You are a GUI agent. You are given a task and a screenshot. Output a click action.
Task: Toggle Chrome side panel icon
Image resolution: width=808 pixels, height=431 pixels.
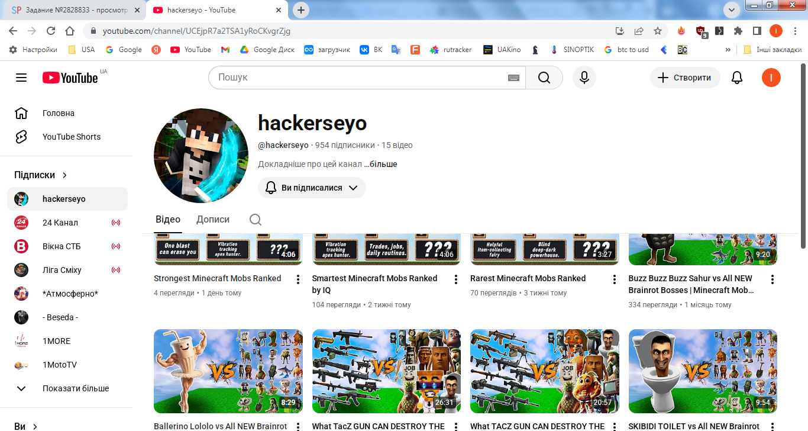pos(757,31)
